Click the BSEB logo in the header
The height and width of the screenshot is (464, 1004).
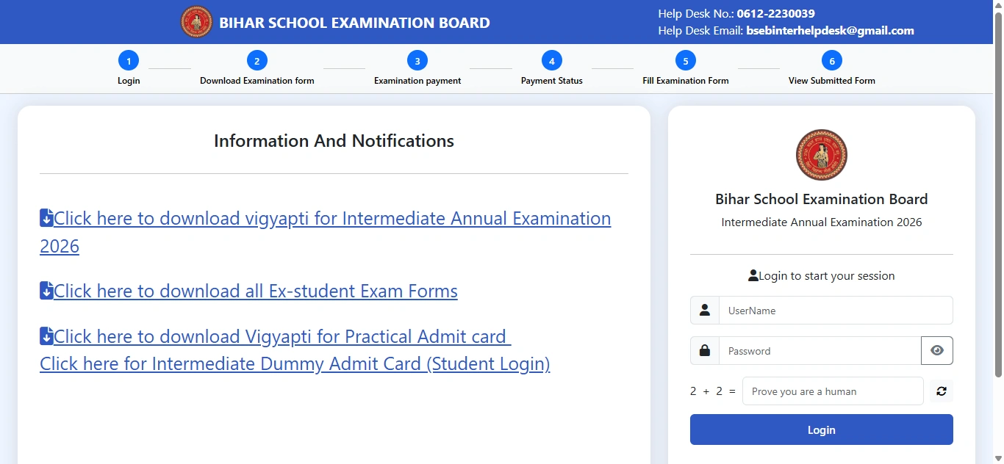pos(196,21)
